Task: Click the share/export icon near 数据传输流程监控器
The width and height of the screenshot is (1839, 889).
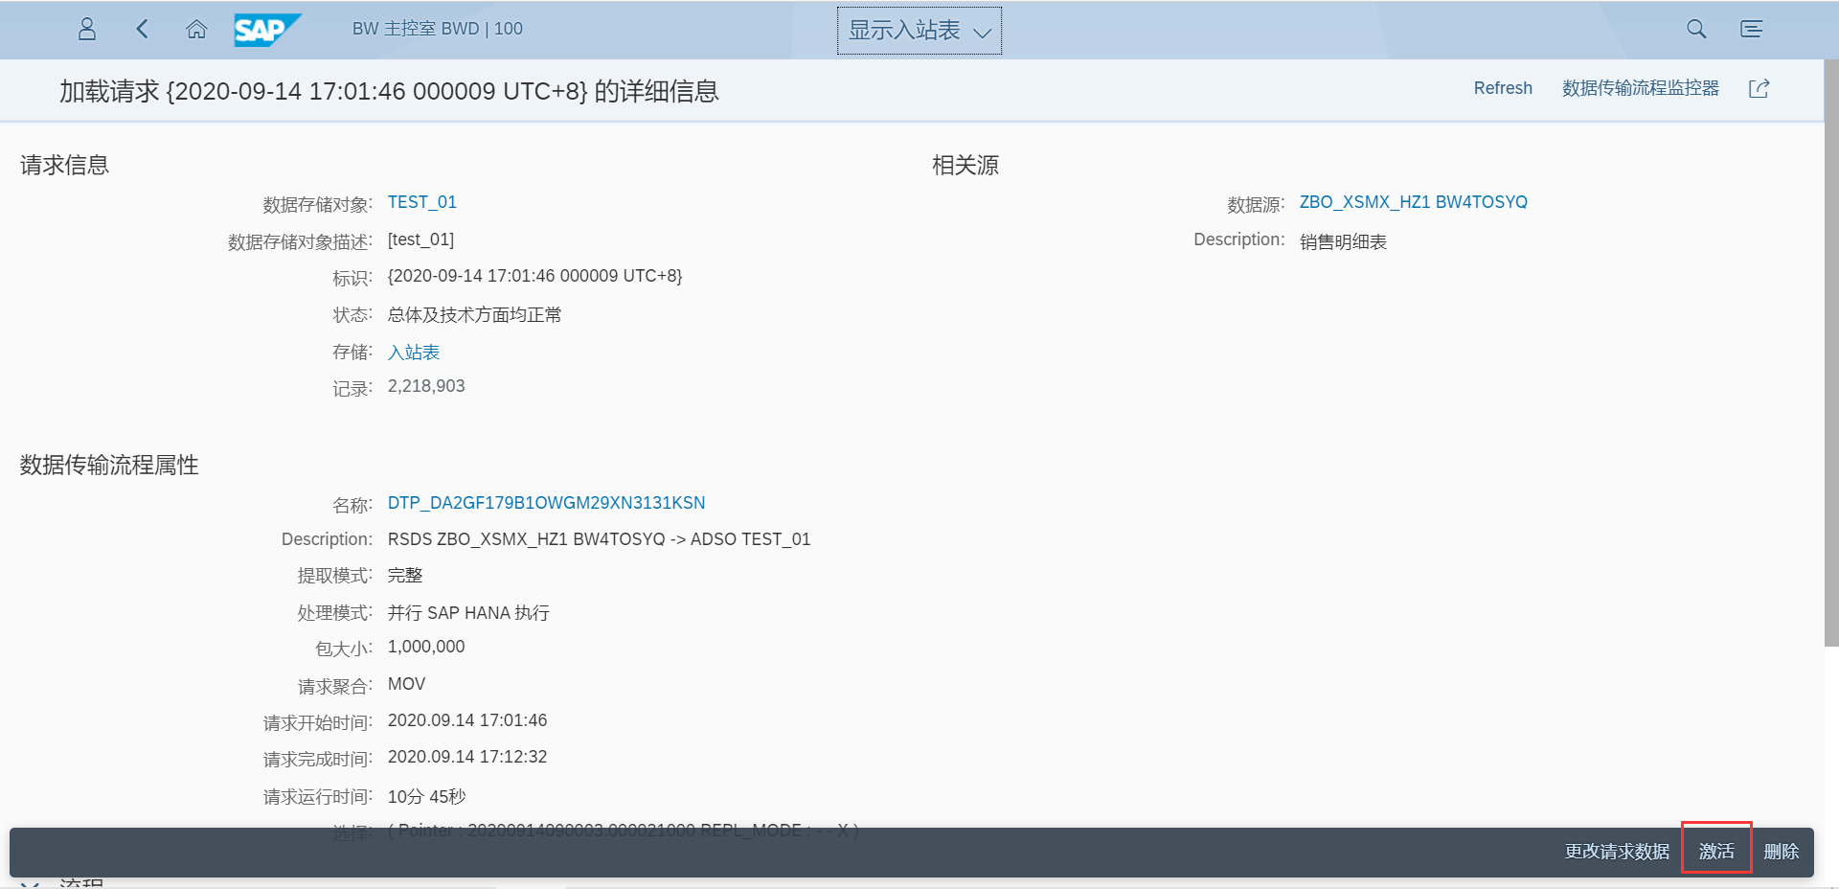Action: [x=1760, y=89]
